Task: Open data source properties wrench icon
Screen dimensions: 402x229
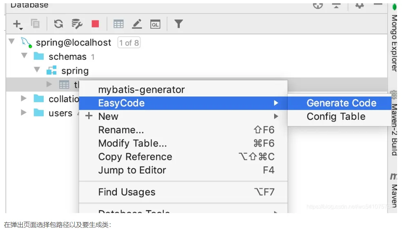Action: pyautogui.click(x=76, y=24)
